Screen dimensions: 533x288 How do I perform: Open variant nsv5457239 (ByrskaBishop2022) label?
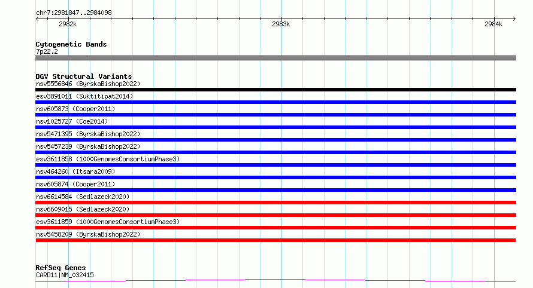tap(88, 146)
